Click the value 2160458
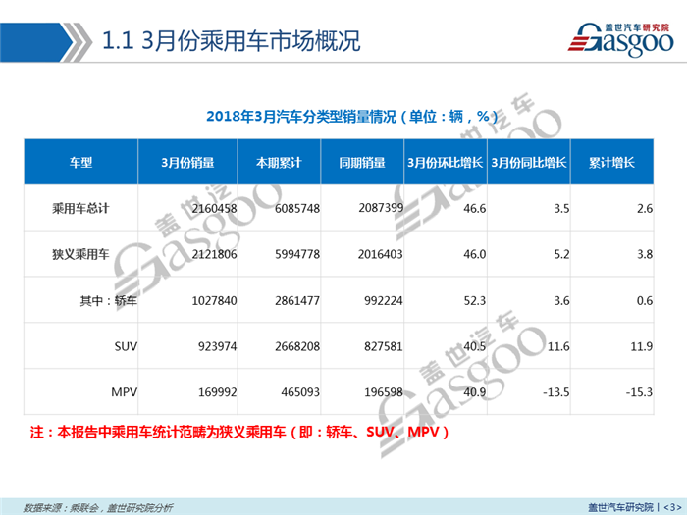This screenshot has width=687, height=515. point(214,208)
